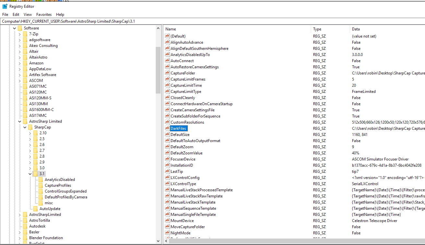Click the tree pane scroll down arrow

[x=158, y=241]
